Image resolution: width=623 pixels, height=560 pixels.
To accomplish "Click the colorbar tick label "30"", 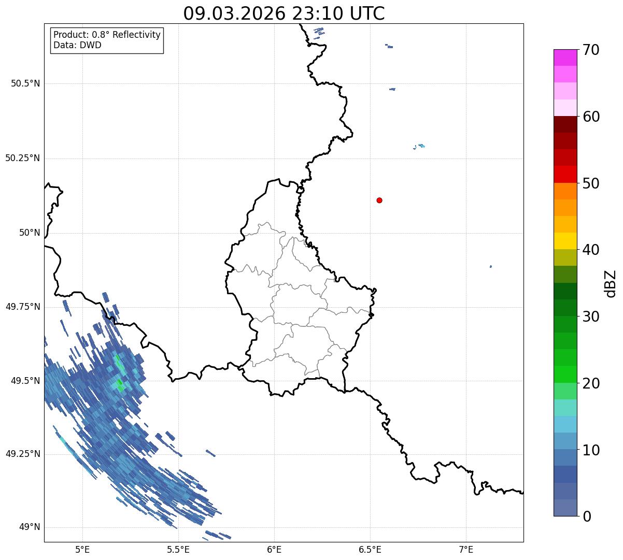I will 590,317.
